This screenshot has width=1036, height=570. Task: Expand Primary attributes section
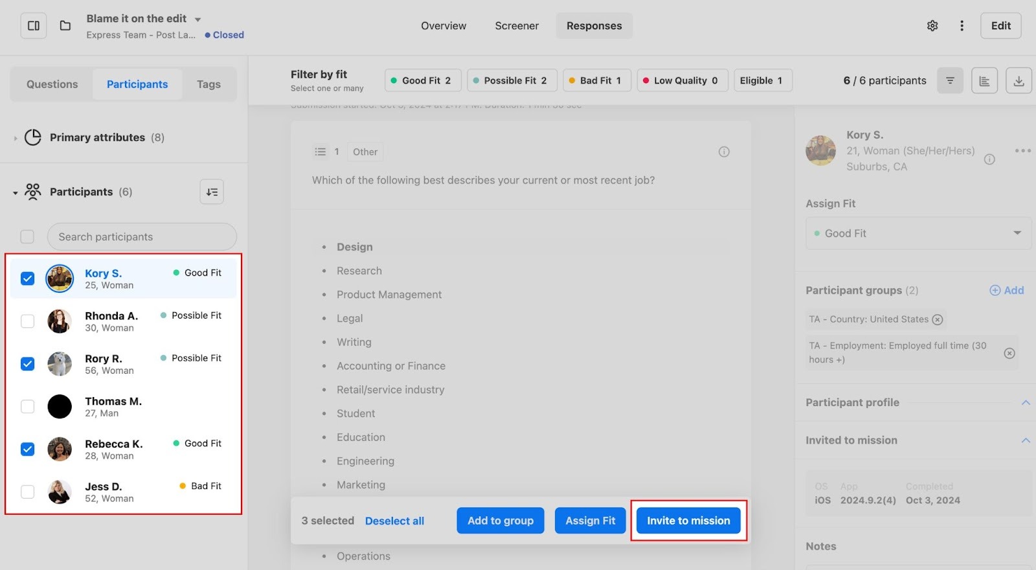pos(16,138)
